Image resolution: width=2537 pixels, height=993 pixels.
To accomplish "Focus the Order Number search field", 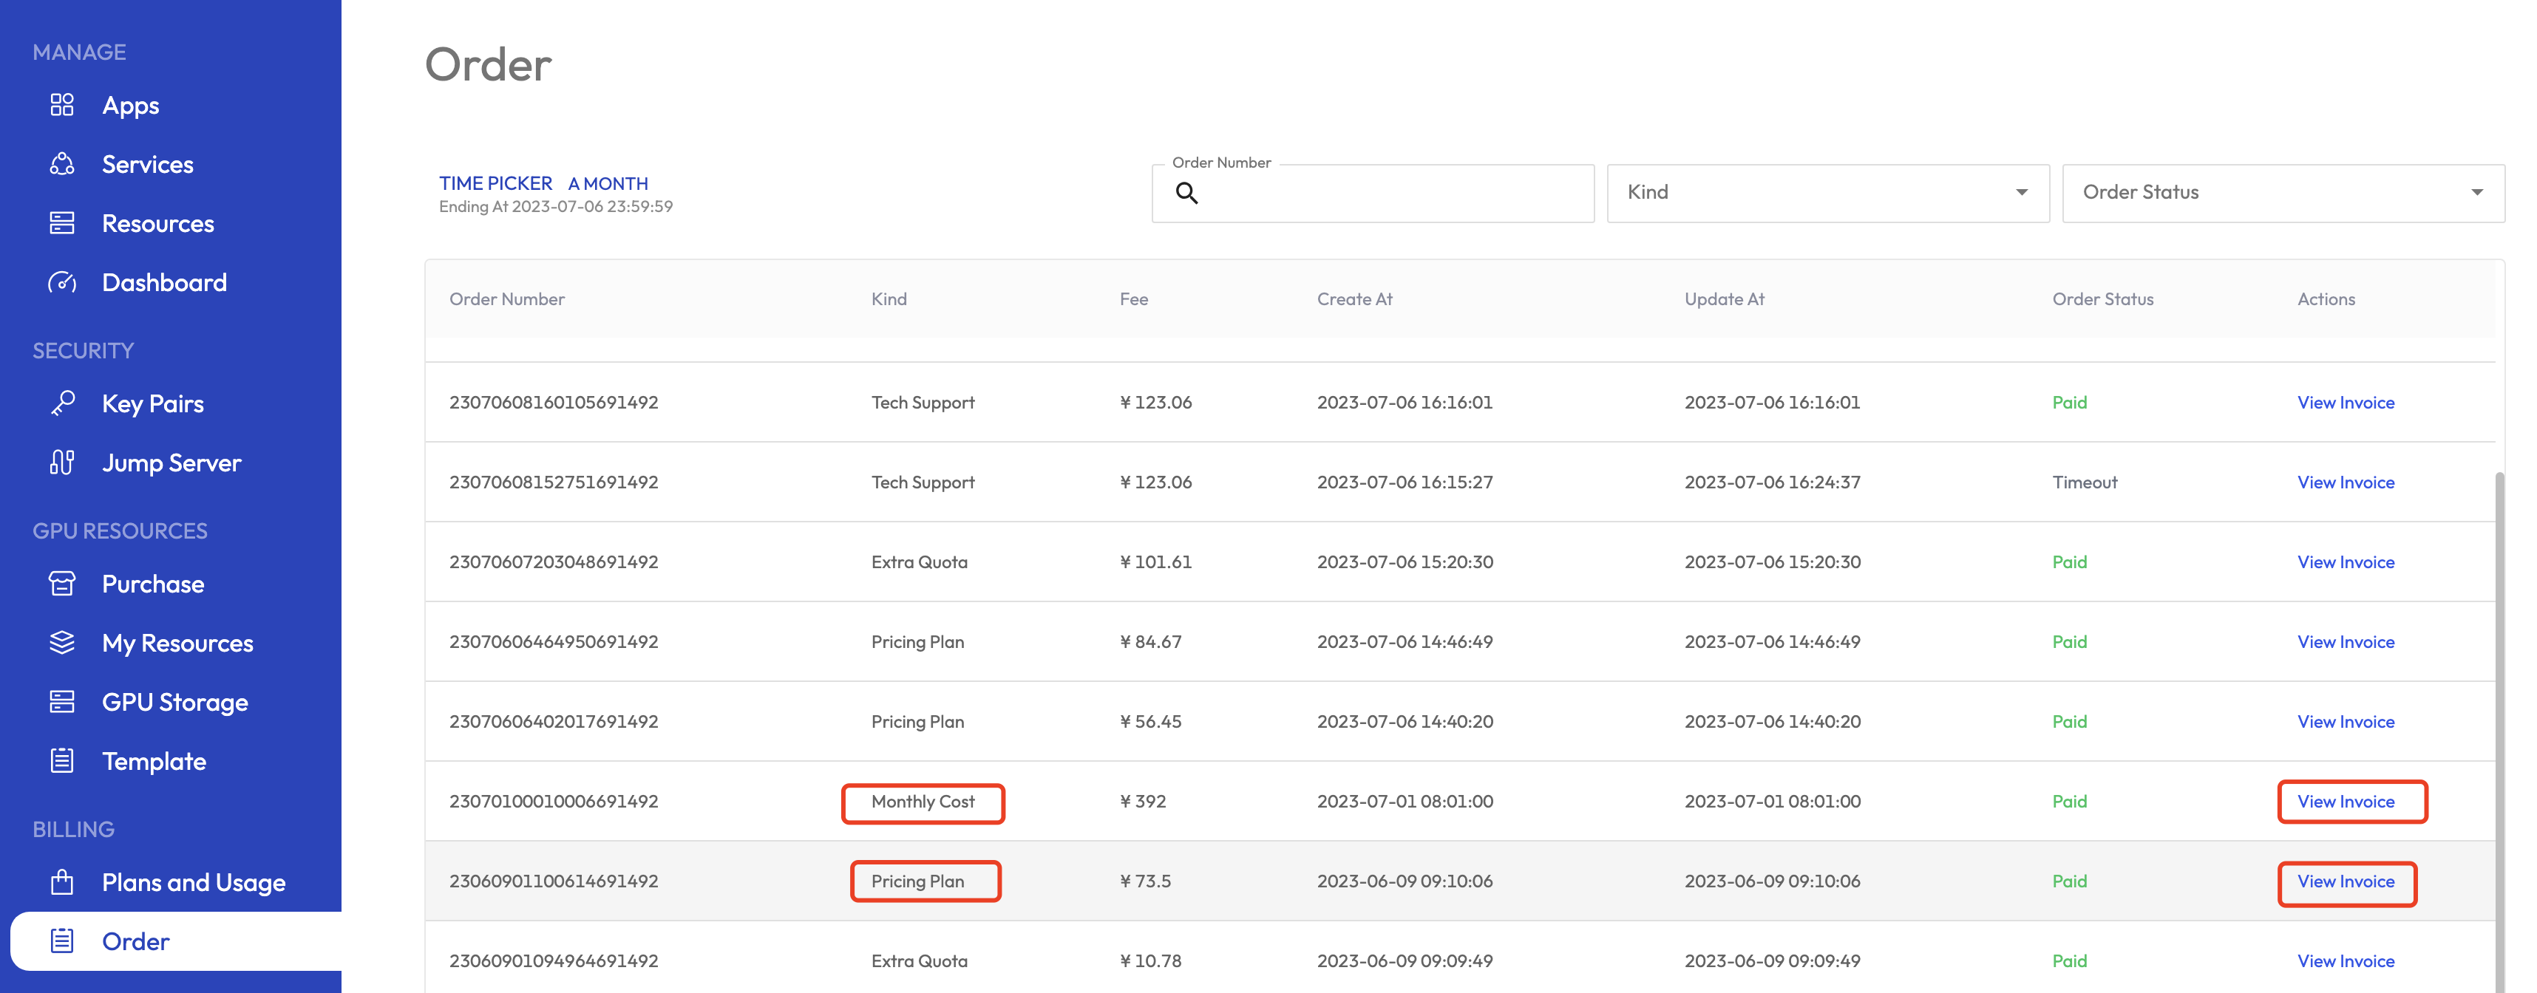I will pos(1389,193).
